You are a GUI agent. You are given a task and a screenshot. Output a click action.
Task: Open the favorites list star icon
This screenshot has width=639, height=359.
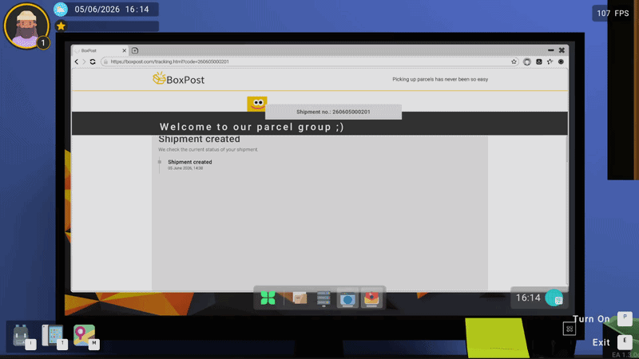(x=550, y=62)
